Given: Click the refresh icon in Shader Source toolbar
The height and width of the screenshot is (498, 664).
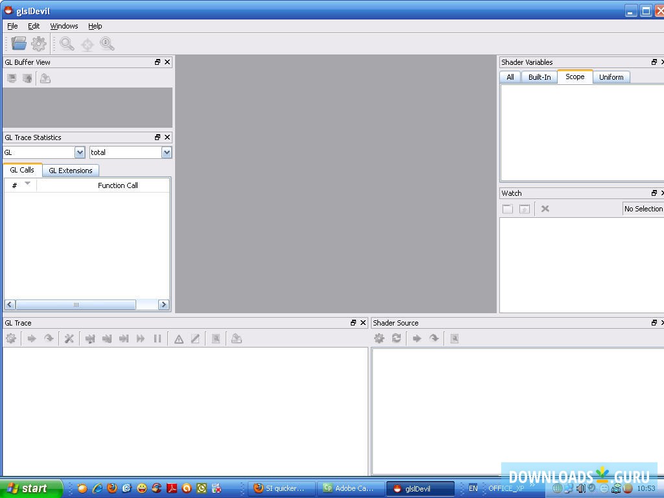Looking at the screenshot, I should (396, 338).
